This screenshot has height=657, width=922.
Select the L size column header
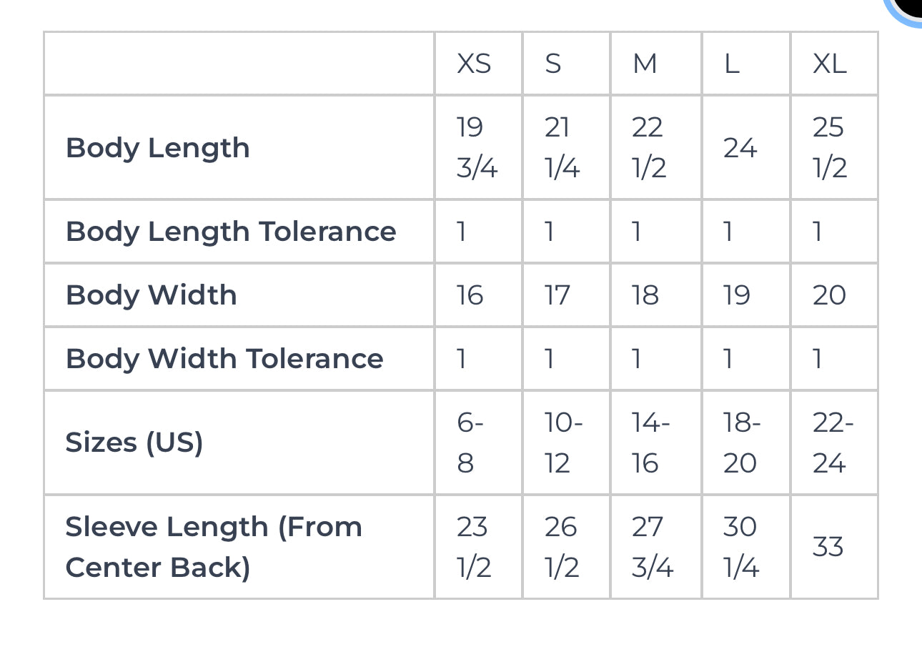[731, 64]
